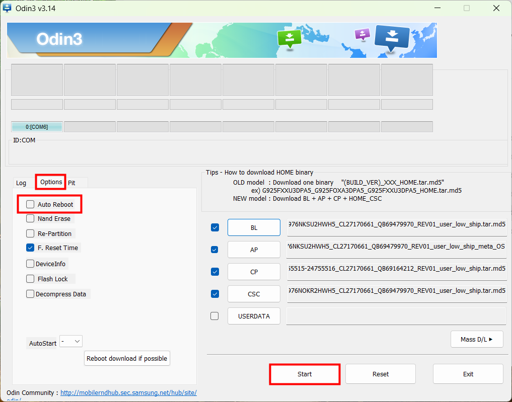Click the CSC file button
The image size is (512, 402).
point(254,294)
